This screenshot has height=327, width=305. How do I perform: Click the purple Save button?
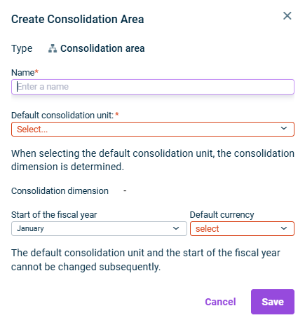click(273, 302)
